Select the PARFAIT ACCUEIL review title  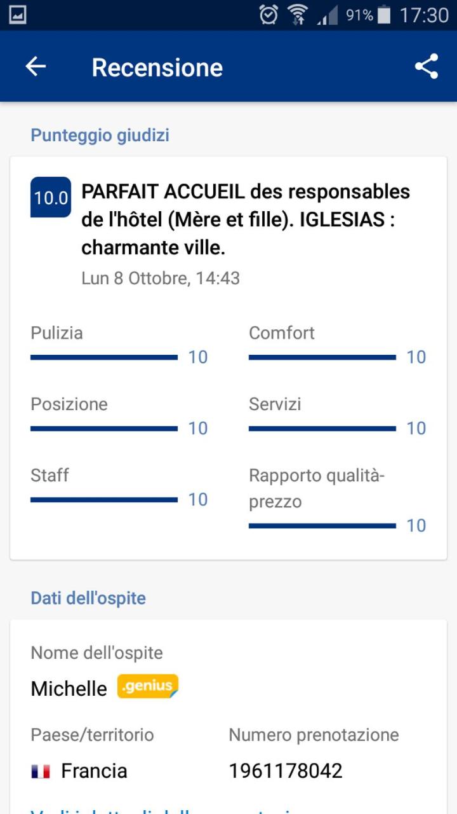tap(246, 219)
